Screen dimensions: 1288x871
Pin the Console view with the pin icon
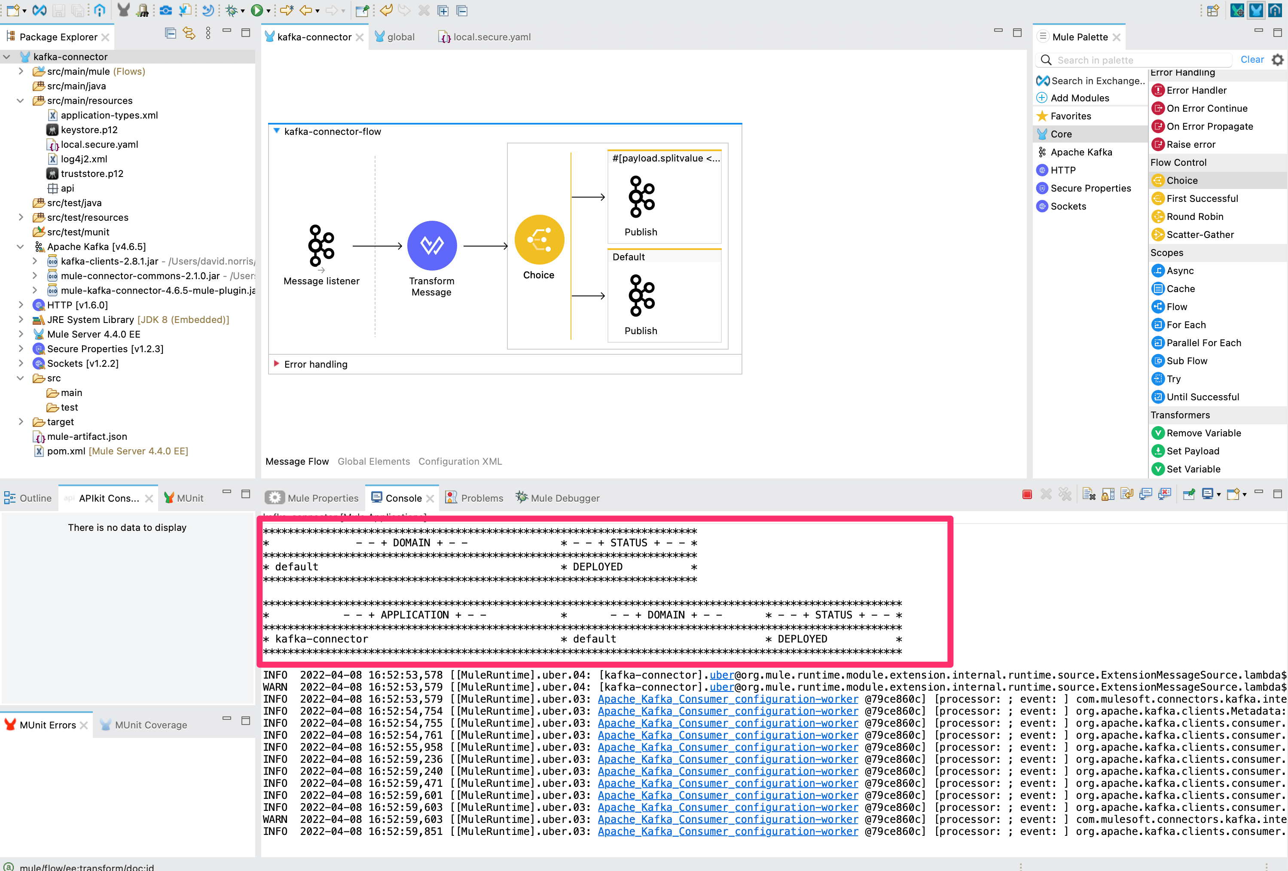click(x=1188, y=493)
